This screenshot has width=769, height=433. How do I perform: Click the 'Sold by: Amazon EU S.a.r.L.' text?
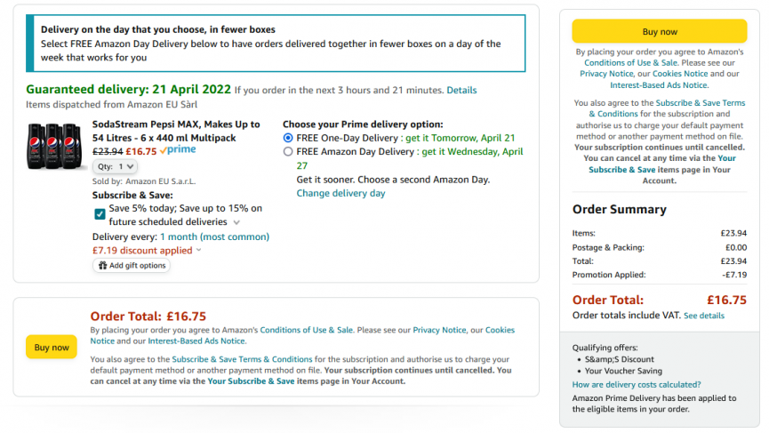(144, 181)
